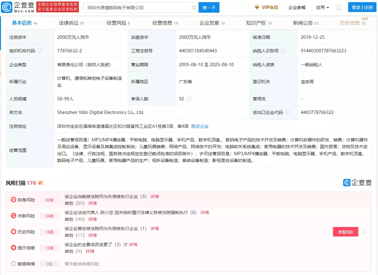Open 详情 for 其他 (48)
Viewport: 378px width, 275px height.
click(x=92, y=219)
